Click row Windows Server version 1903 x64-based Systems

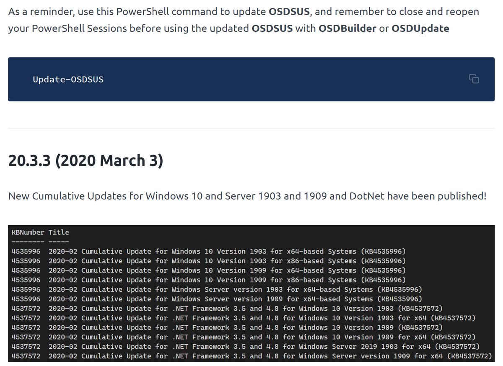(x=217, y=290)
